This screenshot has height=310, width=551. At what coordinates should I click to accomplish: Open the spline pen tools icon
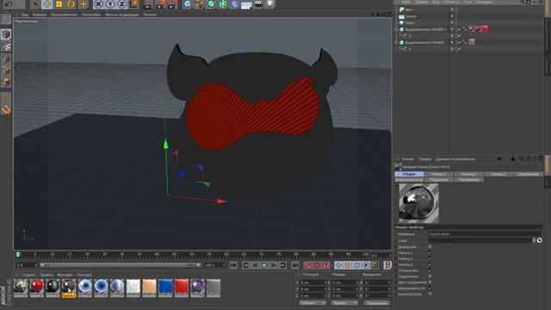[200, 4]
